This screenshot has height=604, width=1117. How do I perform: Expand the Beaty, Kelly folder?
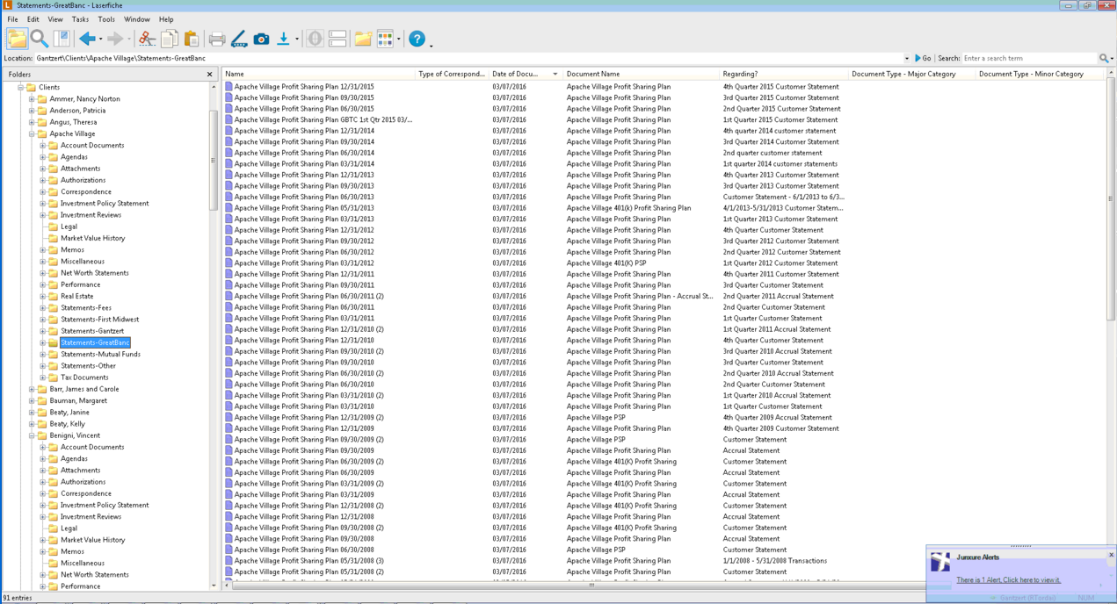pyautogui.click(x=32, y=424)
